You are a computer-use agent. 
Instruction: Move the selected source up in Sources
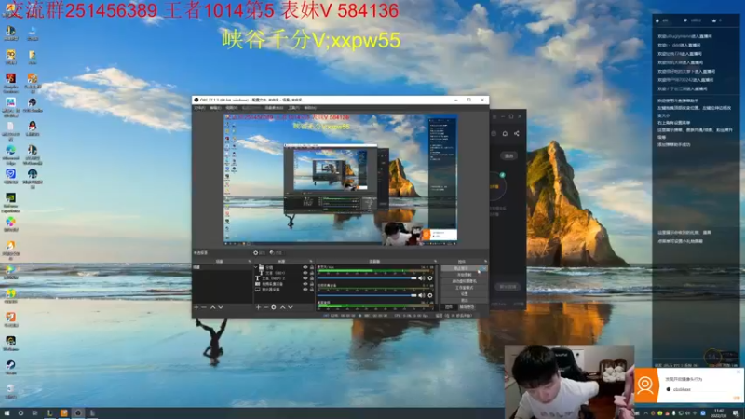click(283, 307)
